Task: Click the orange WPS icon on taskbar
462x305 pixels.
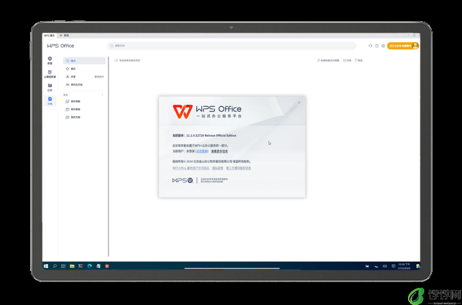Action: [x=107, y=266]
